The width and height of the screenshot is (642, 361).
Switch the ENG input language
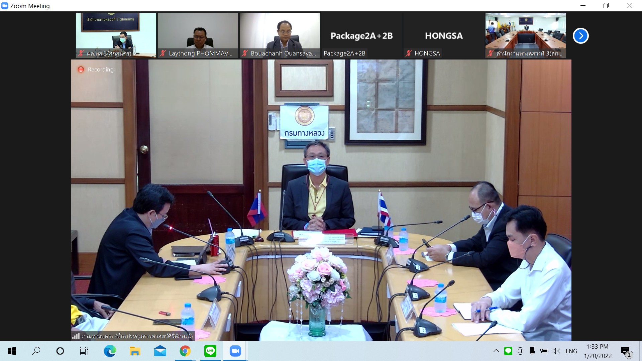click(571, 351)
